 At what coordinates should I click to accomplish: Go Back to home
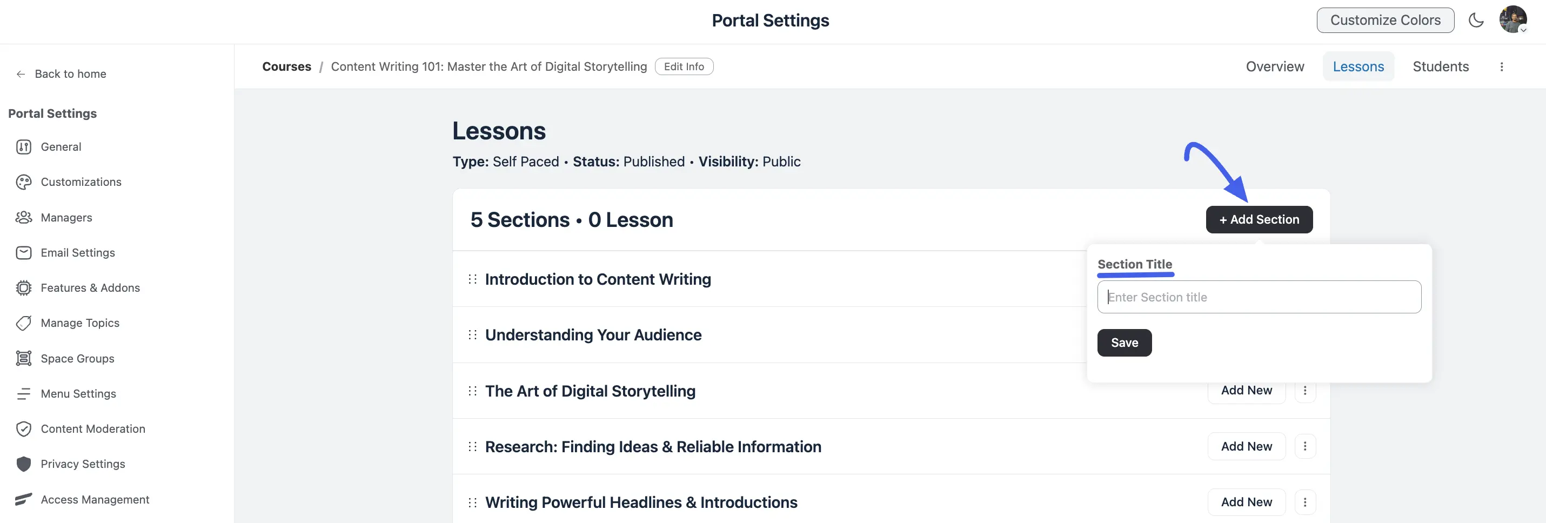tap(61, 74)
